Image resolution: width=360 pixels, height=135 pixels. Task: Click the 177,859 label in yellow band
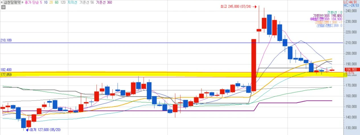pos(6,74)
